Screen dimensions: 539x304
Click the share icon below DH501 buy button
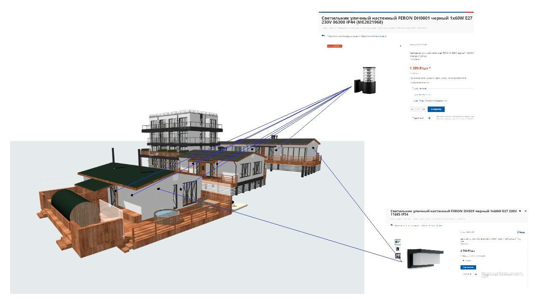pyautogui.click(x=476, y=274)
